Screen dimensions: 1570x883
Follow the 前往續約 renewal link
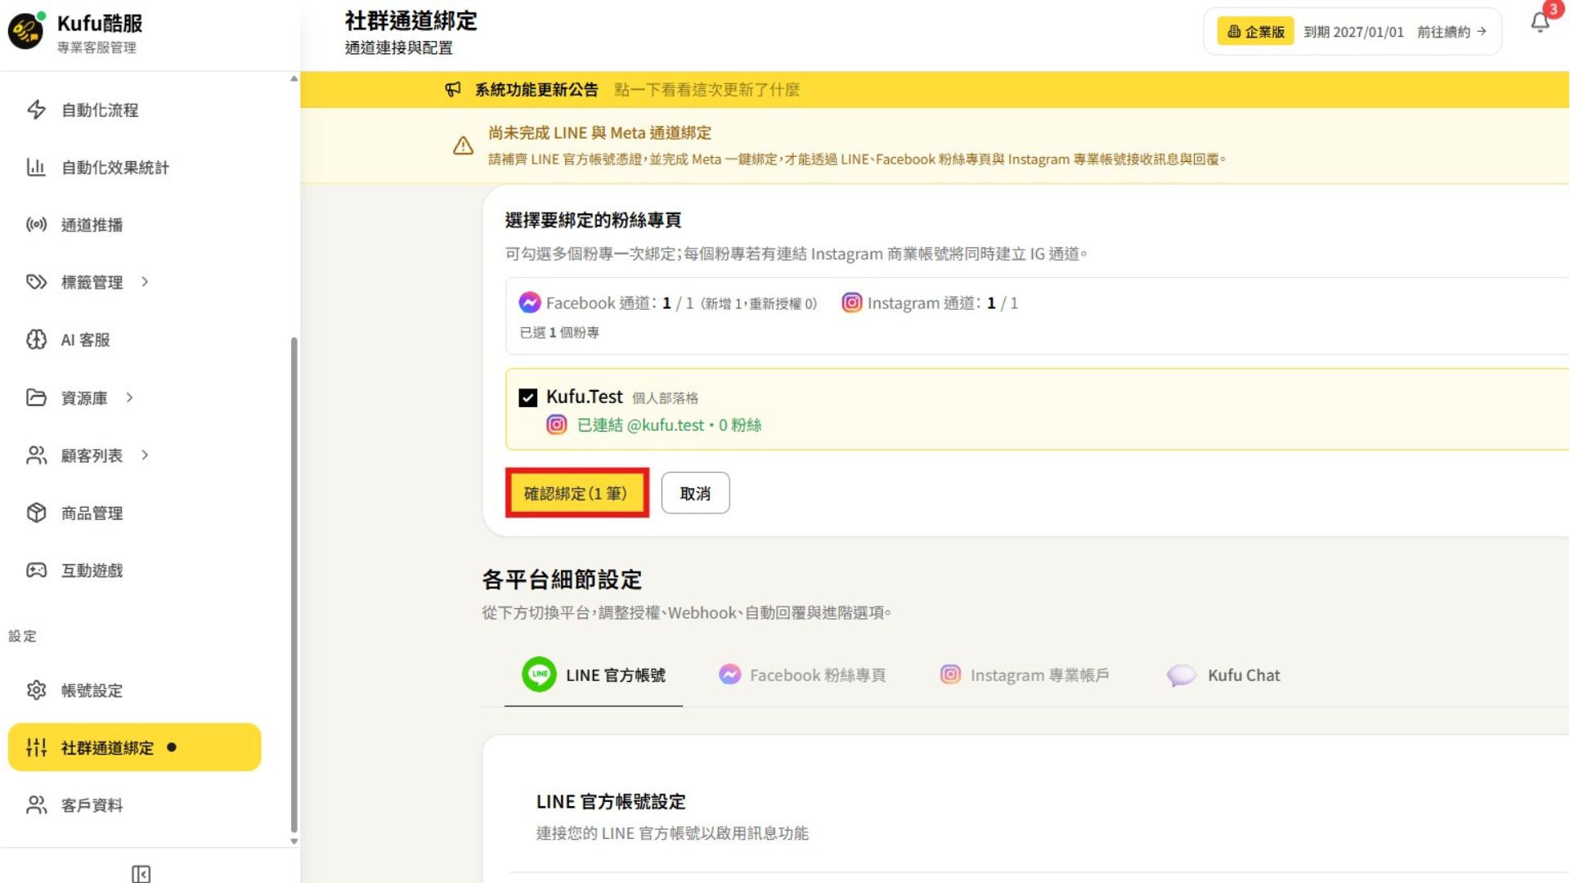[x=1452, y=32]
